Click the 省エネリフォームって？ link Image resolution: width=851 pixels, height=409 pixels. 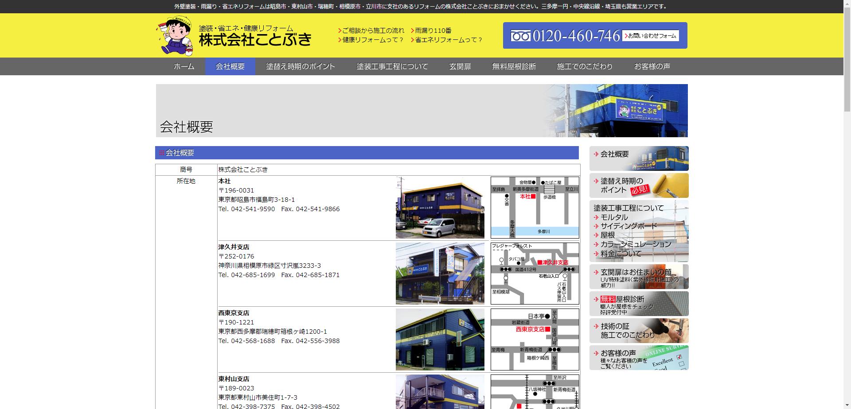[x=448, y=40]
